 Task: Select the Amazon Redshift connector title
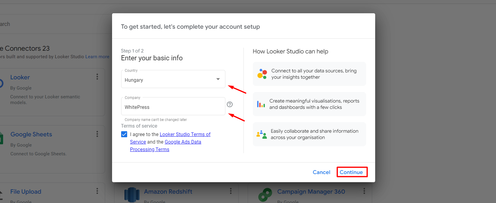(168, 192)
